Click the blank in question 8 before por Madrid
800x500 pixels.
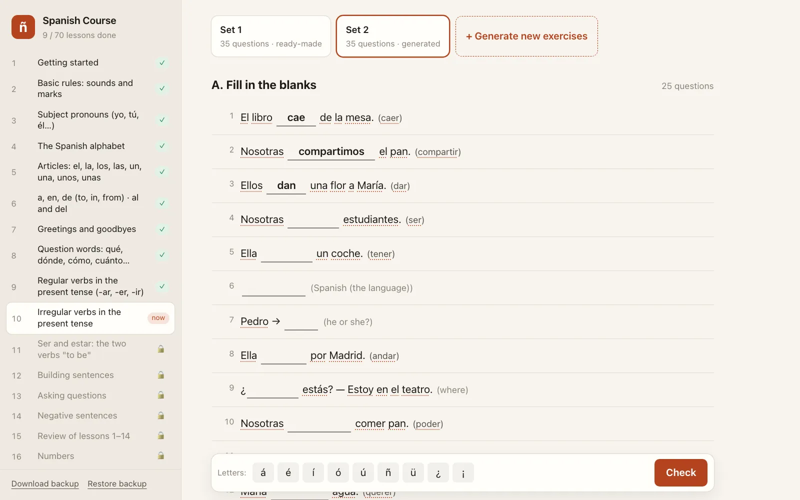283,356
